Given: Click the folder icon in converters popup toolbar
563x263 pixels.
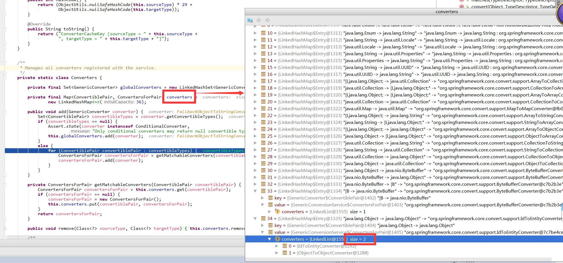Looking at the screenshot, I should click(x=250, y=20).
